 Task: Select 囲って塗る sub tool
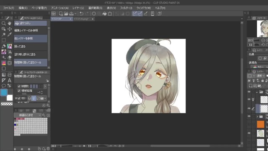(31, 47)
